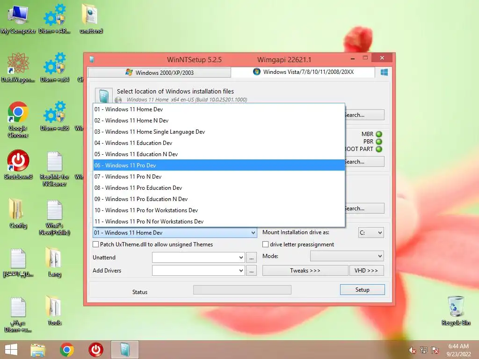Toggle drive letter preassignment checkbox
The width and height of the screenshot is (479, 359).
pos(266,244)
